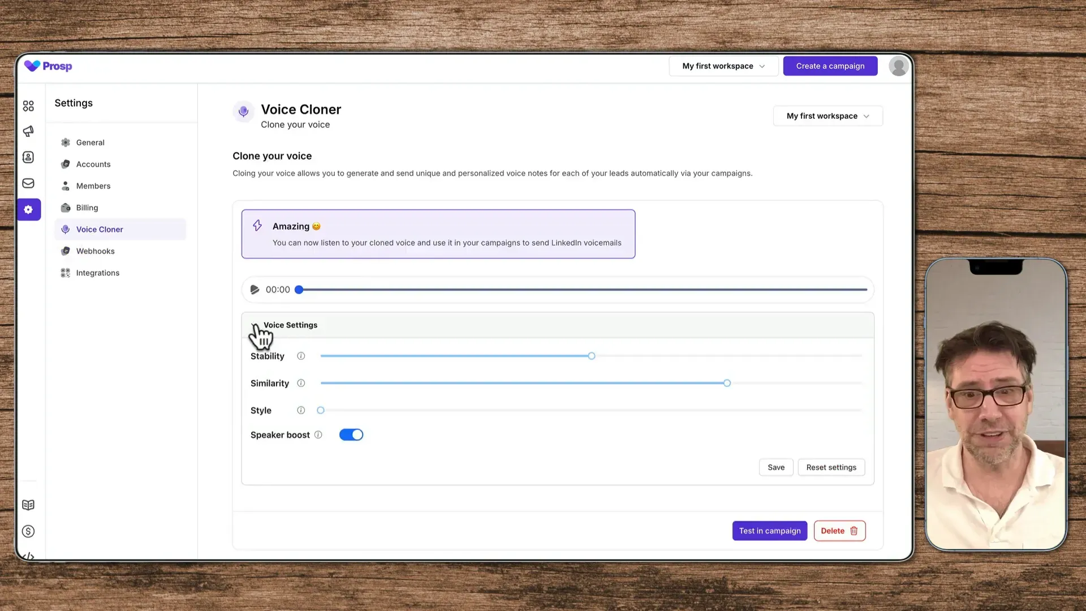The width and height of the screenshot is (1086, 611).
Task: Click the Delete voice button
Action: (x=839, y=531)
